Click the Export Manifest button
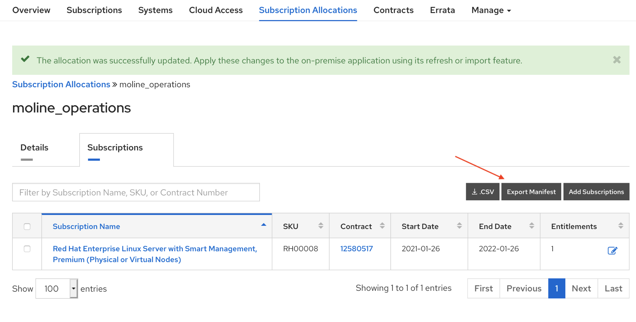 click(x=531, y=192)
